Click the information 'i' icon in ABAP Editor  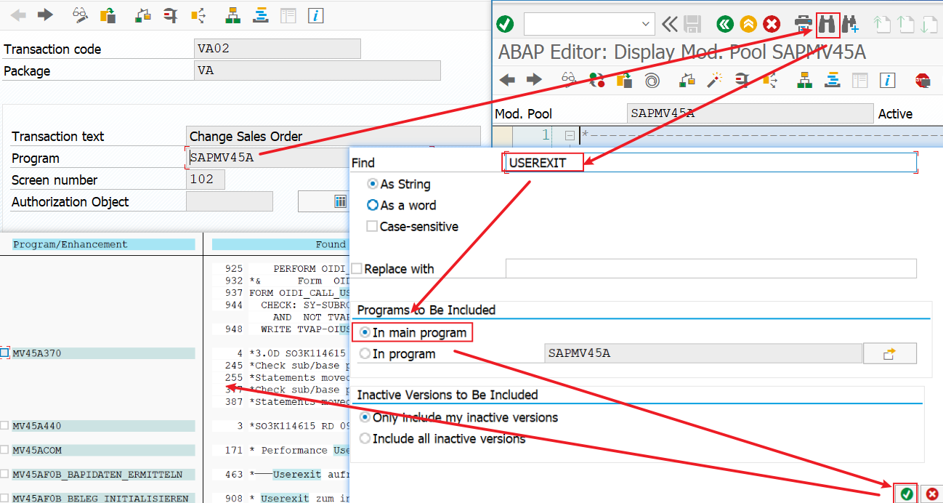[889, 80]
